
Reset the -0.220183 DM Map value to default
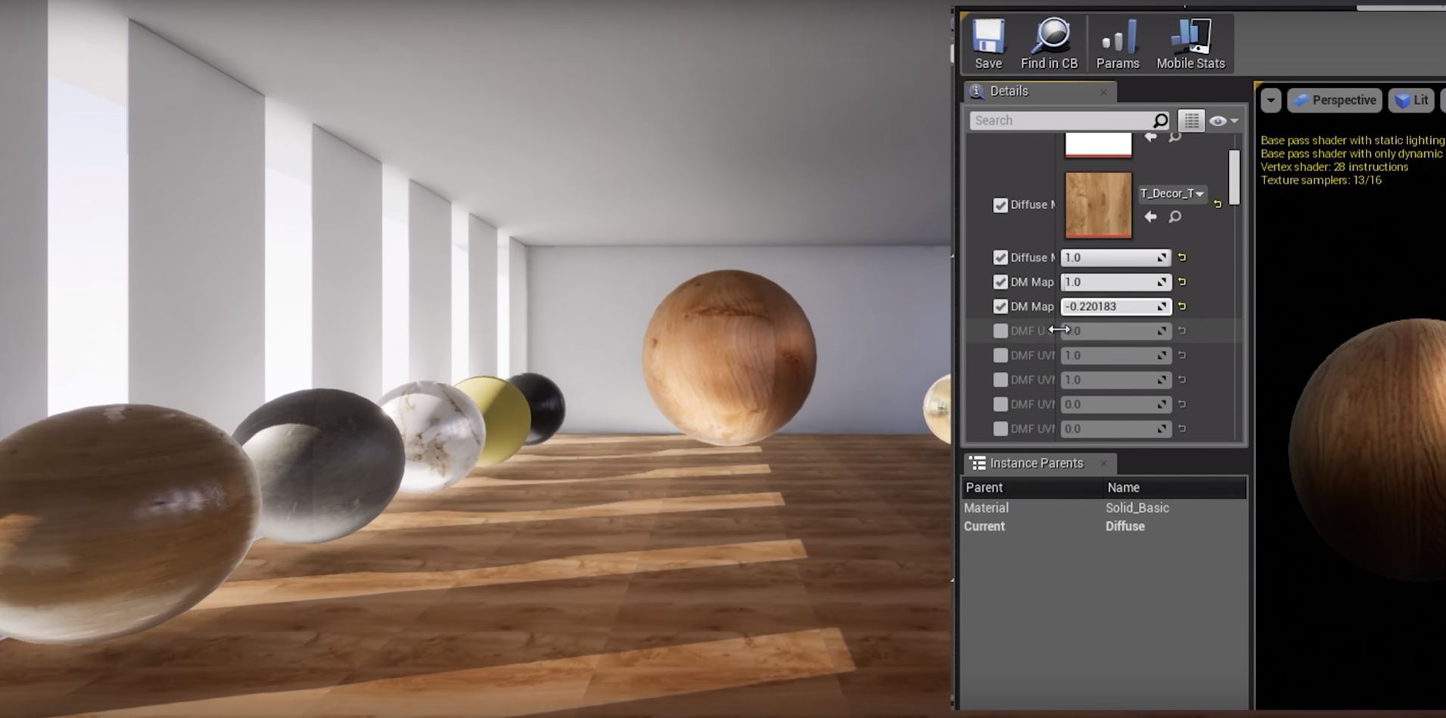(1182, 306)
